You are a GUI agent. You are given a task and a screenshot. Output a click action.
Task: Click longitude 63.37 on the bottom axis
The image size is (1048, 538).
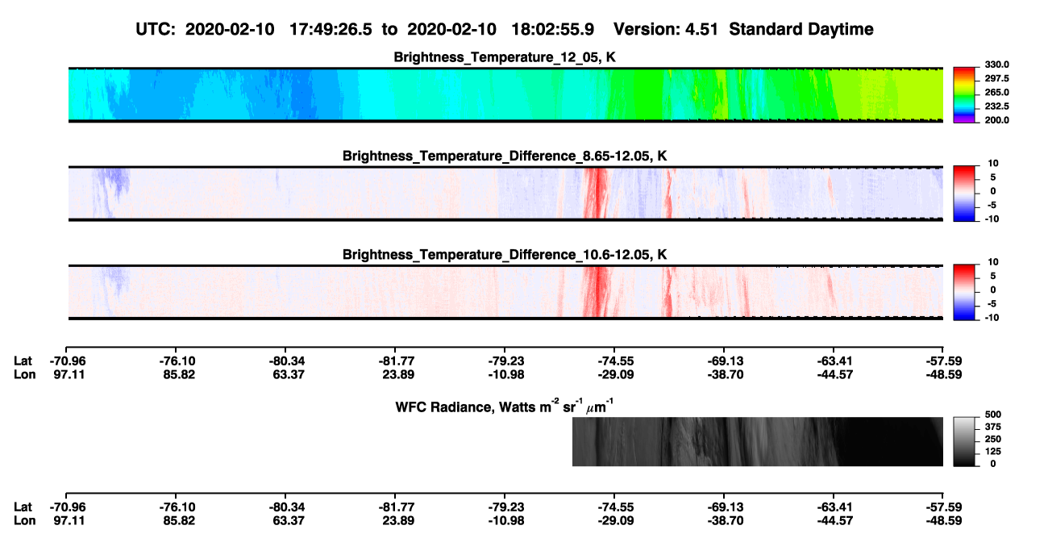[x=287, y=520]
